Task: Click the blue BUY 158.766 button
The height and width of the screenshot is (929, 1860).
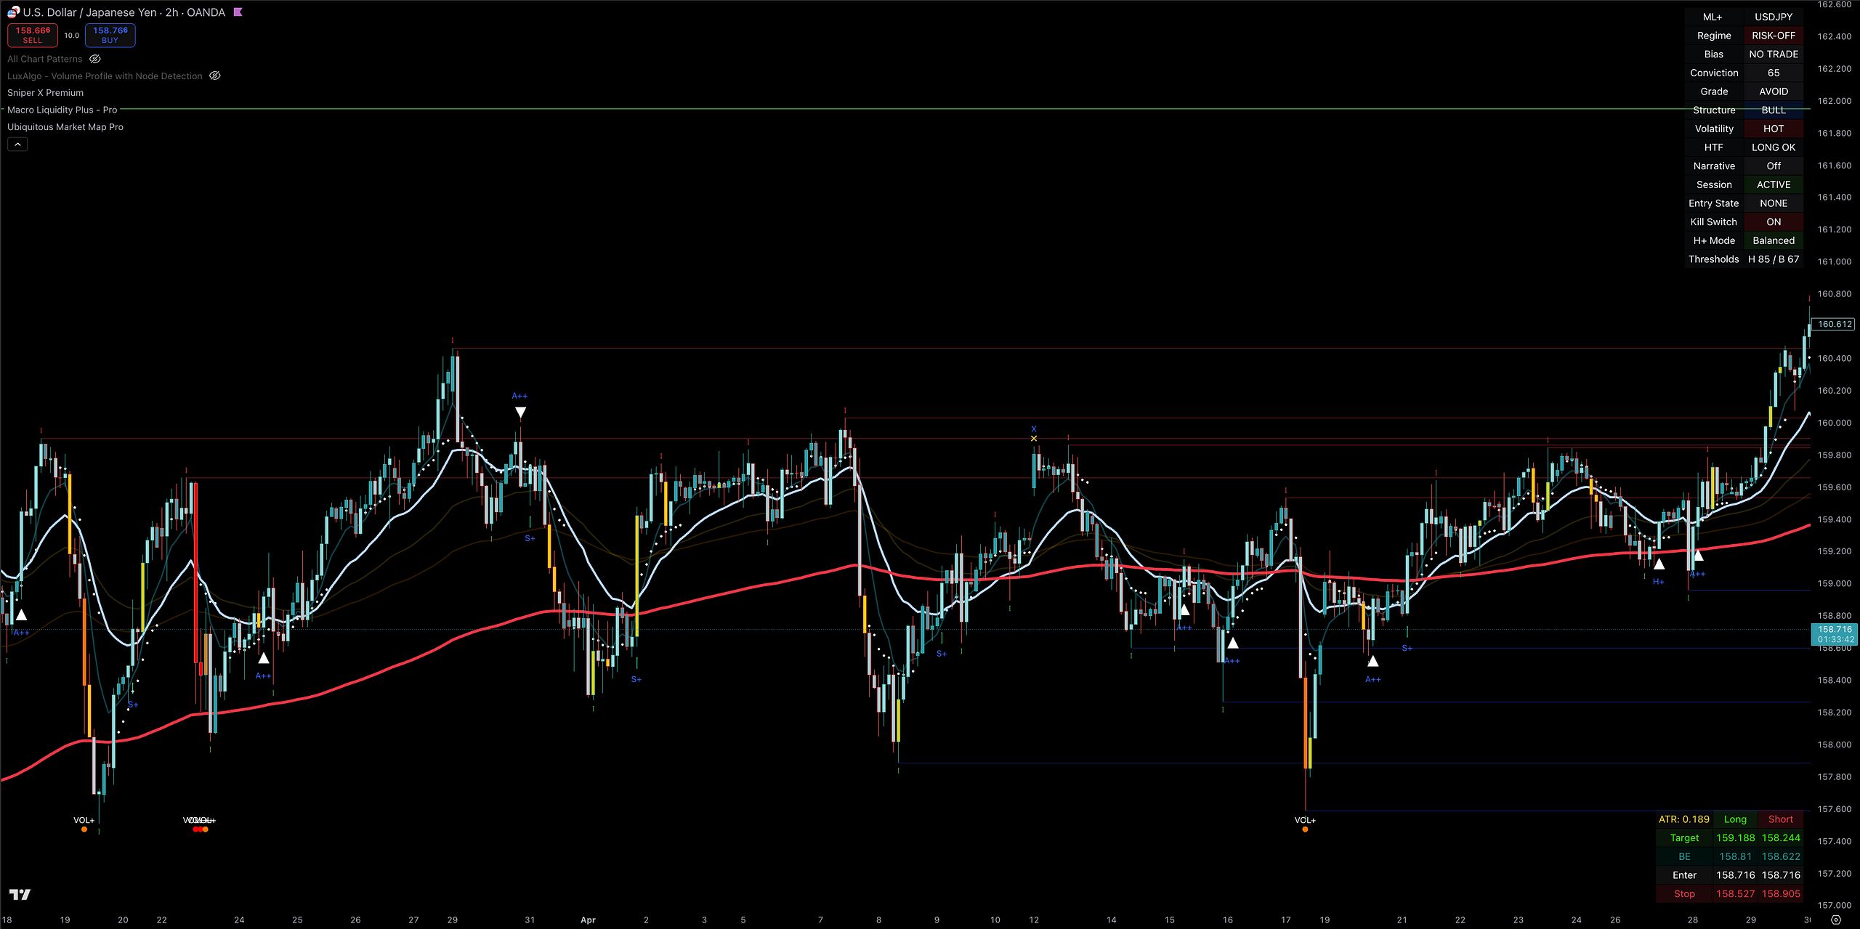Action: 110,35
